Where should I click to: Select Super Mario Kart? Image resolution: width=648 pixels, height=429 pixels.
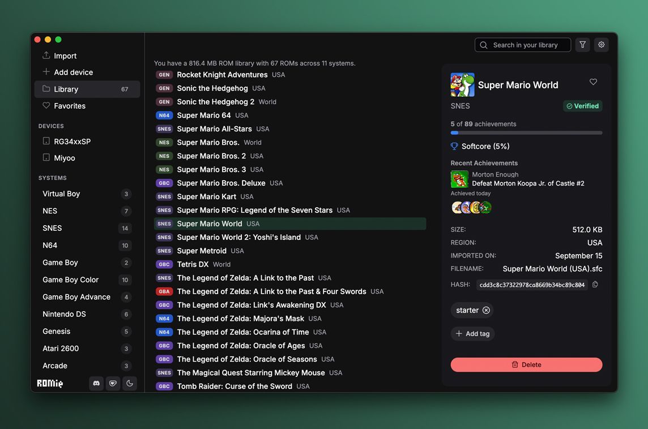click(289, 196)
